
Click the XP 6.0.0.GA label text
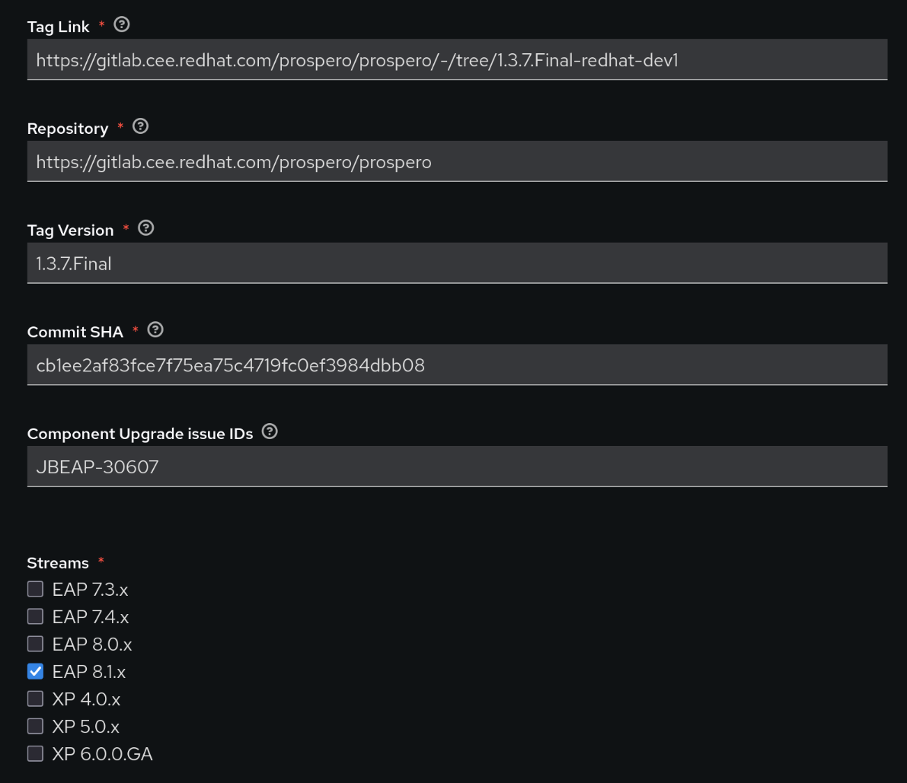click(x=102, y=754)
